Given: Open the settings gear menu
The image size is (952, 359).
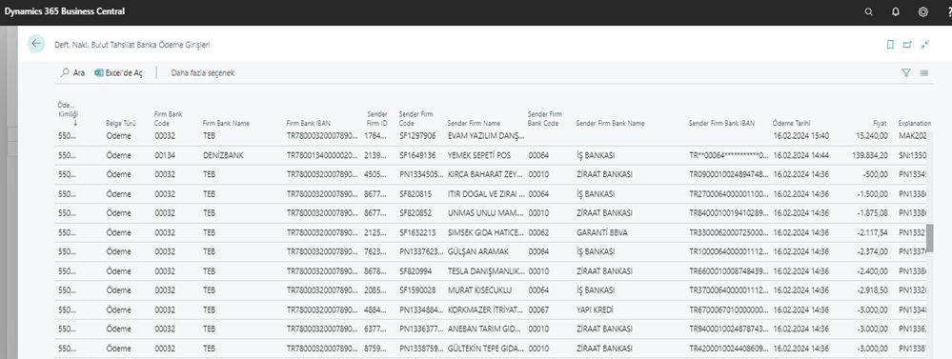Looking at the screenshot, I should [x=922, y=11].
